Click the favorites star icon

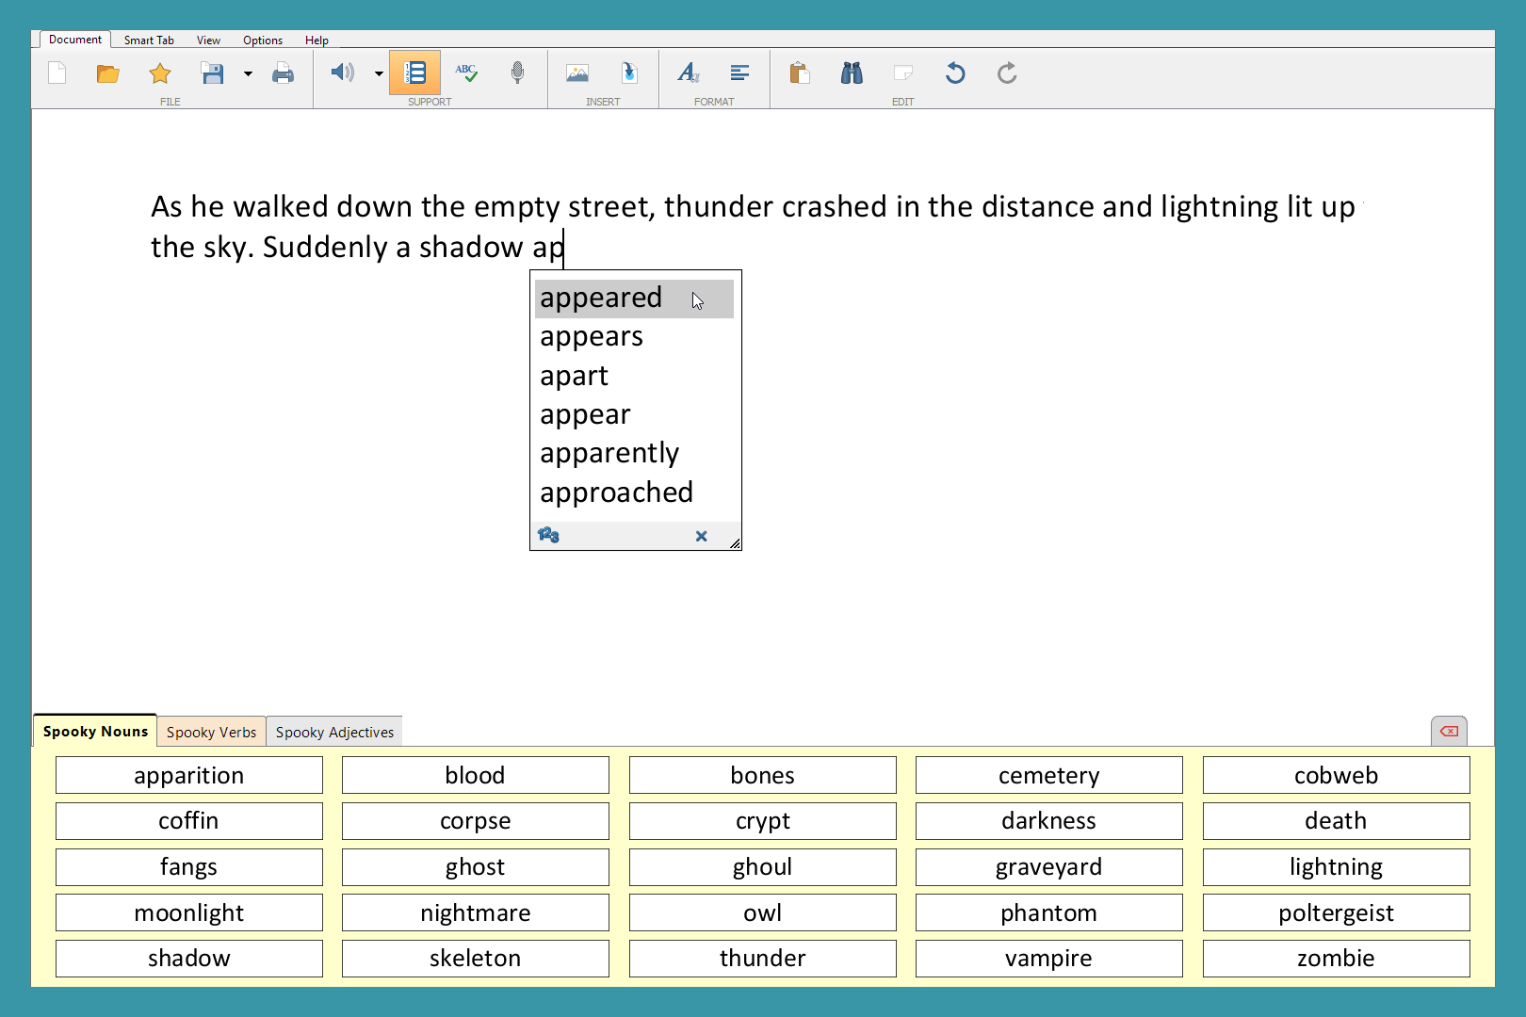[160, 73]
